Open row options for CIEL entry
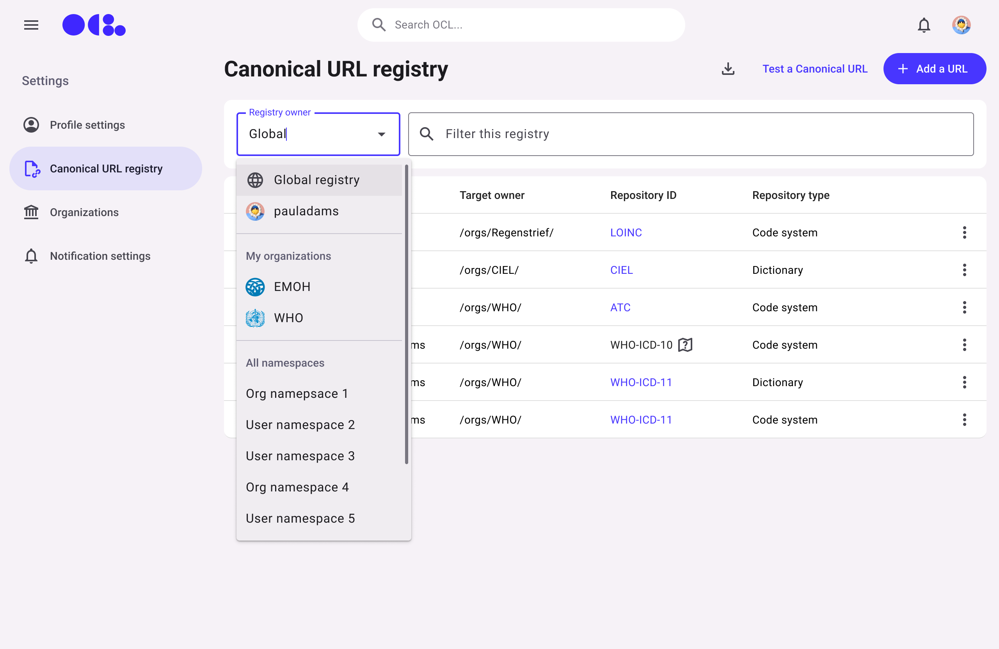 (x=964, y=270)
